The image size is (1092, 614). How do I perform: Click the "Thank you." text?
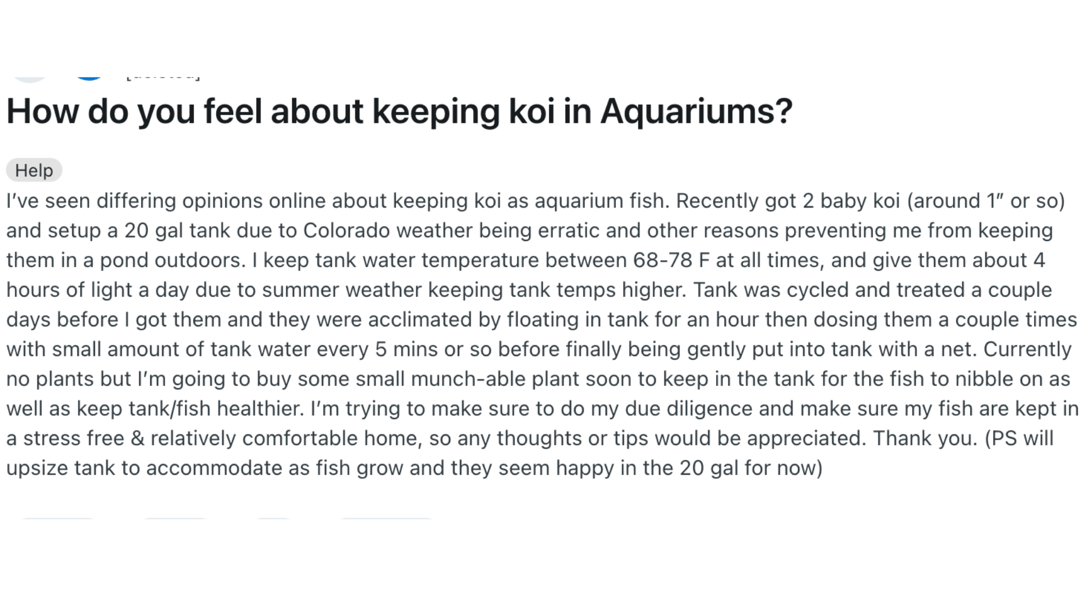tap(925, 438)
